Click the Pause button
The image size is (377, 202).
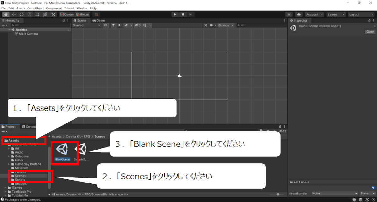pos(183,14)
